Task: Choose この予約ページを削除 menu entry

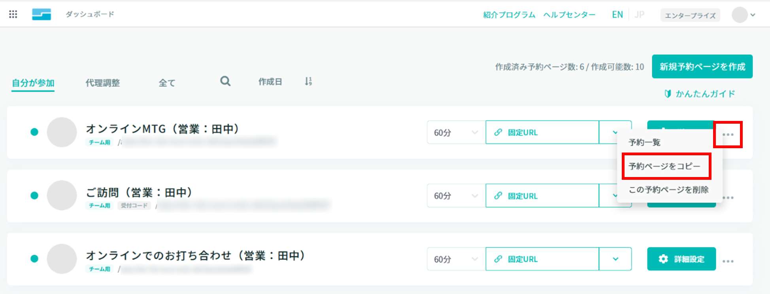Action: coord(669,190)
